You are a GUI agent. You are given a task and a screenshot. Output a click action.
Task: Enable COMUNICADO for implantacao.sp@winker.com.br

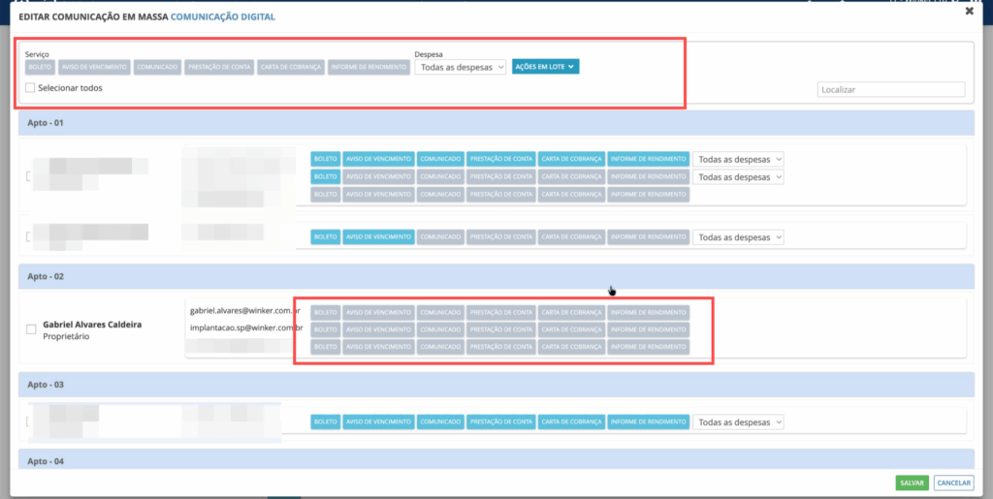[x=440, y=329]
